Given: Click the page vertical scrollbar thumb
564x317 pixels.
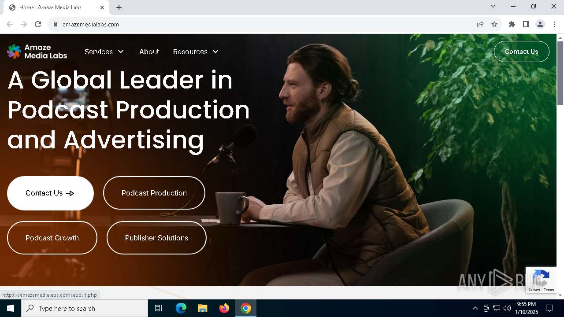Looking at the screenshot, I should (x=560, y=73).
